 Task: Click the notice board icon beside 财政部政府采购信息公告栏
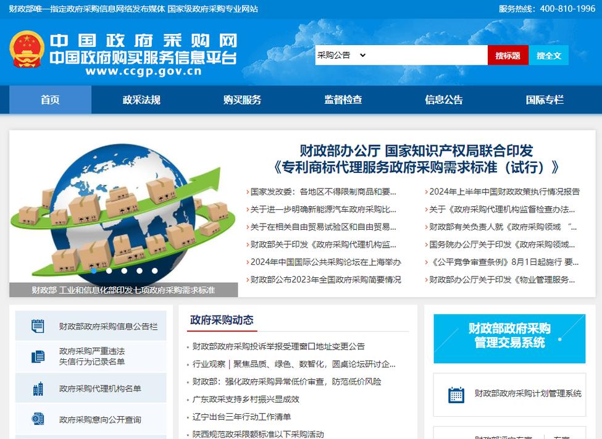[38, 326]
